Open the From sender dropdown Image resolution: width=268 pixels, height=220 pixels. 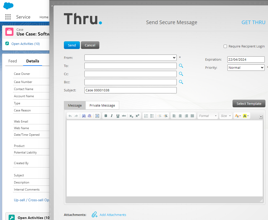pos(130,58)
